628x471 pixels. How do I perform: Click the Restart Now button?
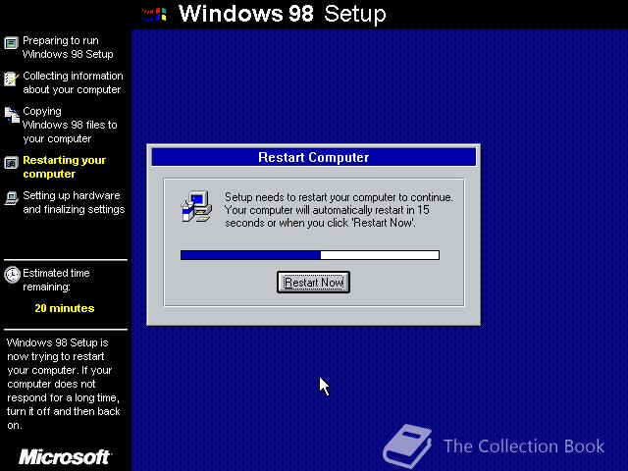[313, 282]
